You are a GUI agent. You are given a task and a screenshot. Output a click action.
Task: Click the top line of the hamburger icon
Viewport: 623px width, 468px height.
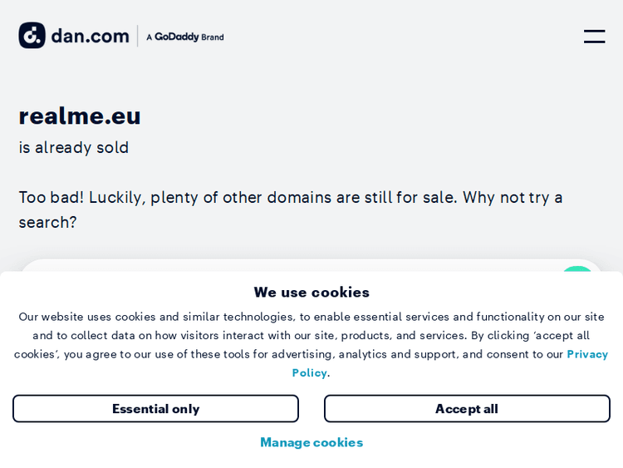(594, 32)
